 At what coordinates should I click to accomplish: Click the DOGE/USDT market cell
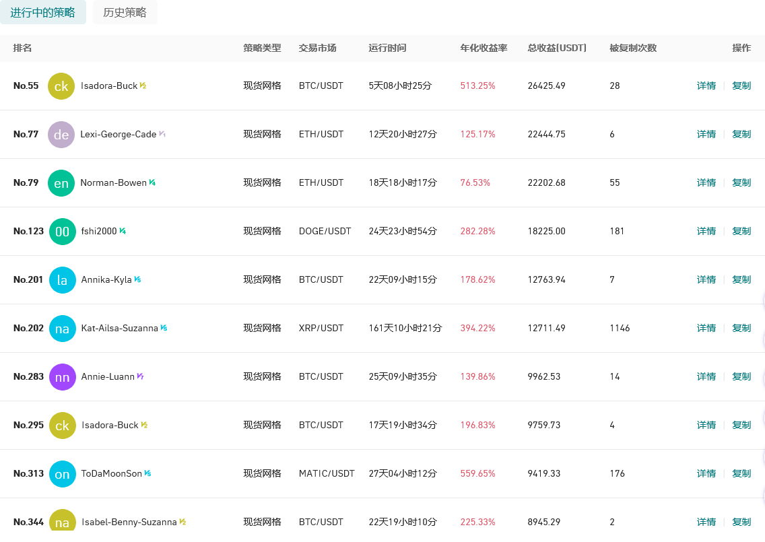tap(325, 231)
